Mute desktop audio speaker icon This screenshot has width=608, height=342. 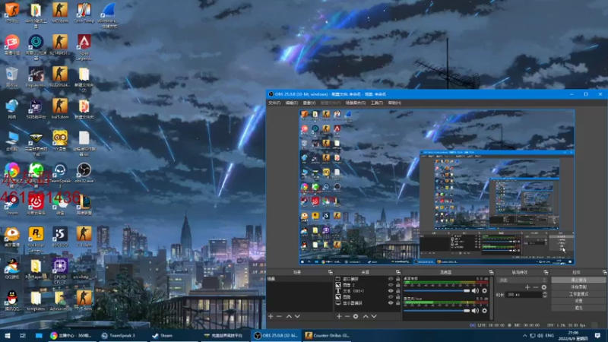pyautogui.click(x=476, y=290)
